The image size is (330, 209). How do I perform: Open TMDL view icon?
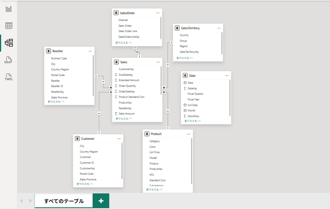pyautogui.click(x=9, y=77)
